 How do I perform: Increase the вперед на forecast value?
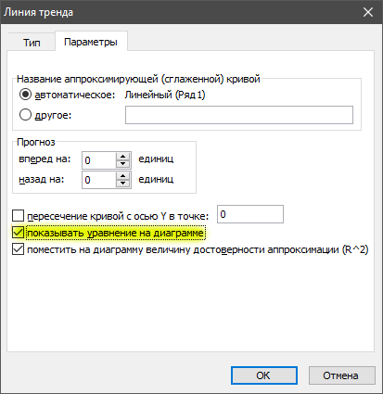click(123, 157)
